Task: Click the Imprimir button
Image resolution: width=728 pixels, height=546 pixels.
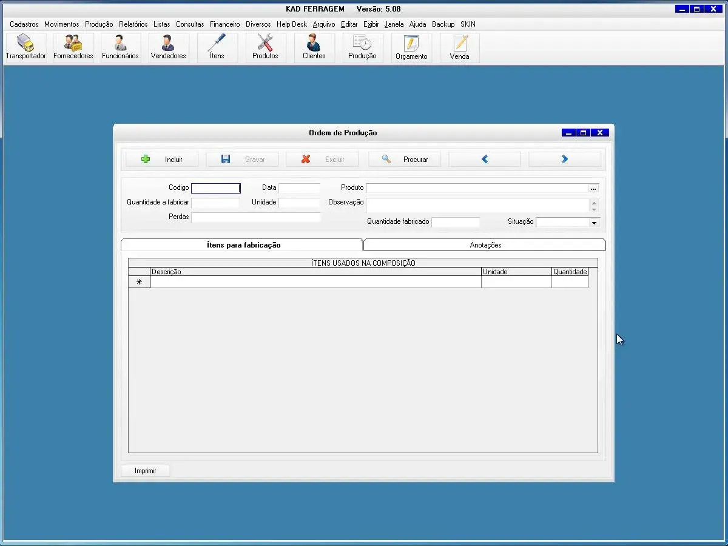Action: (146, 471)
